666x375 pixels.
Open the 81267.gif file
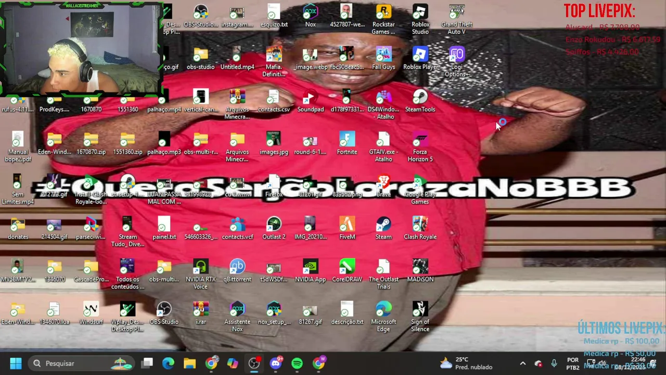pyautogui.click(x=311, y=314)
